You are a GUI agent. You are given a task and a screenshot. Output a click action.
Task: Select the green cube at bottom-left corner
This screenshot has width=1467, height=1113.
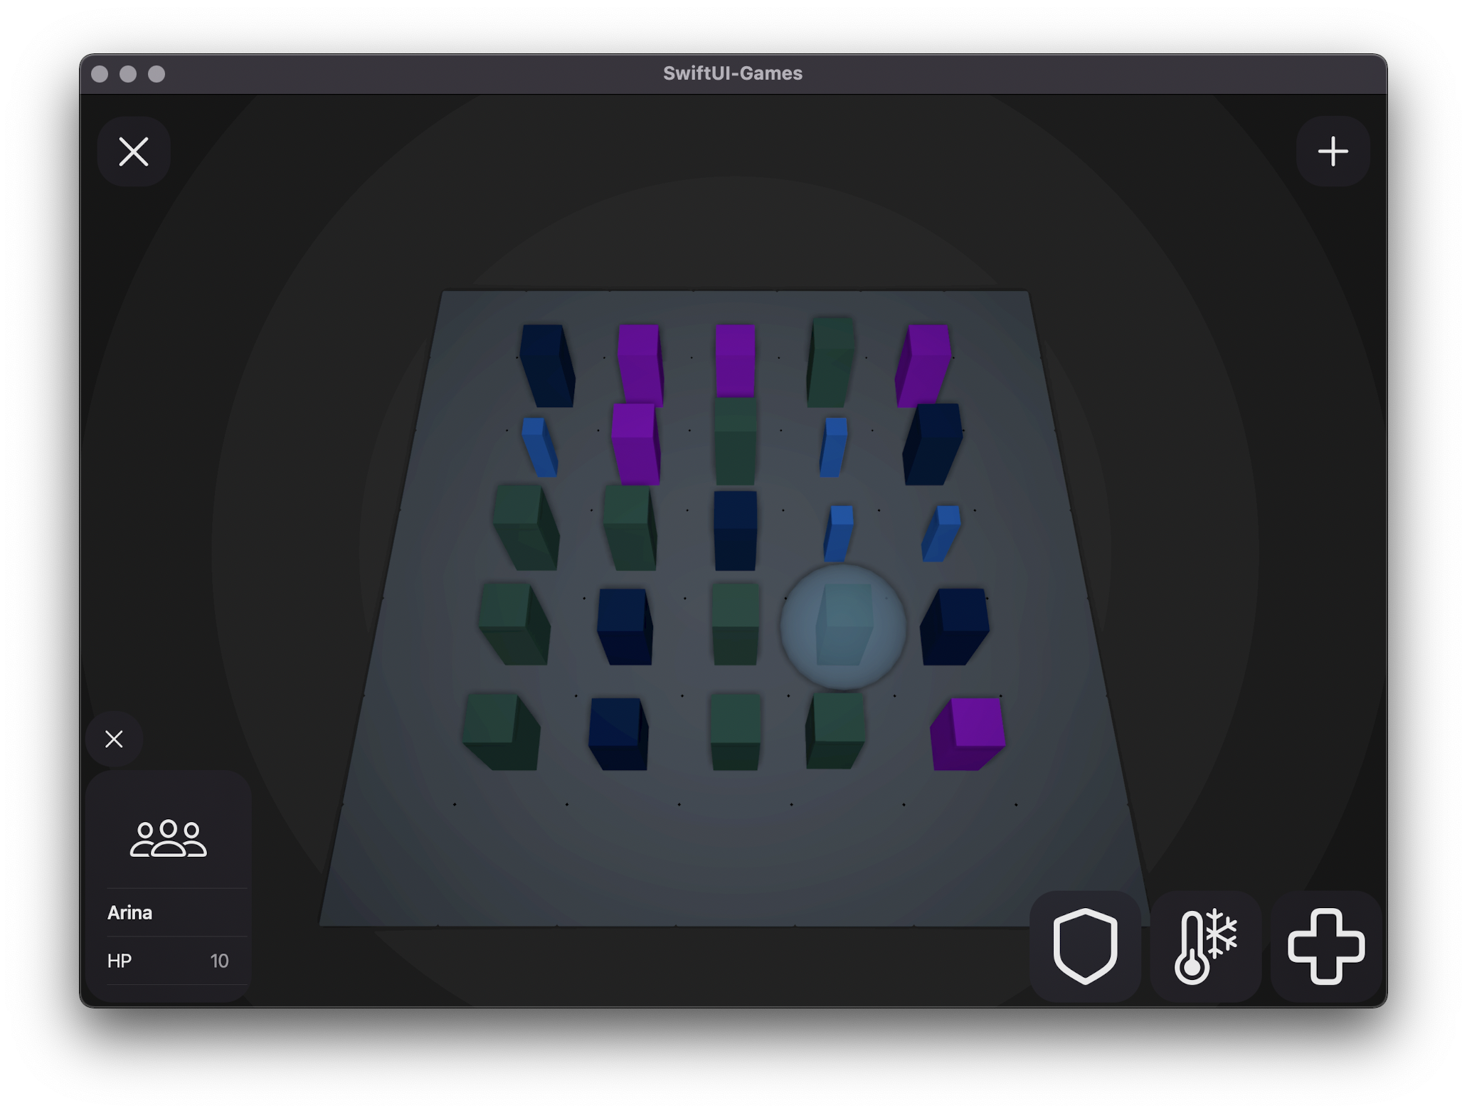(501, 732)
